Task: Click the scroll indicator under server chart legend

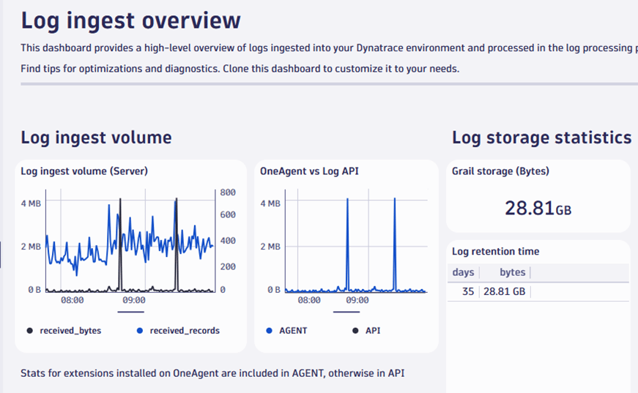Action: click(x=130, y=311)
